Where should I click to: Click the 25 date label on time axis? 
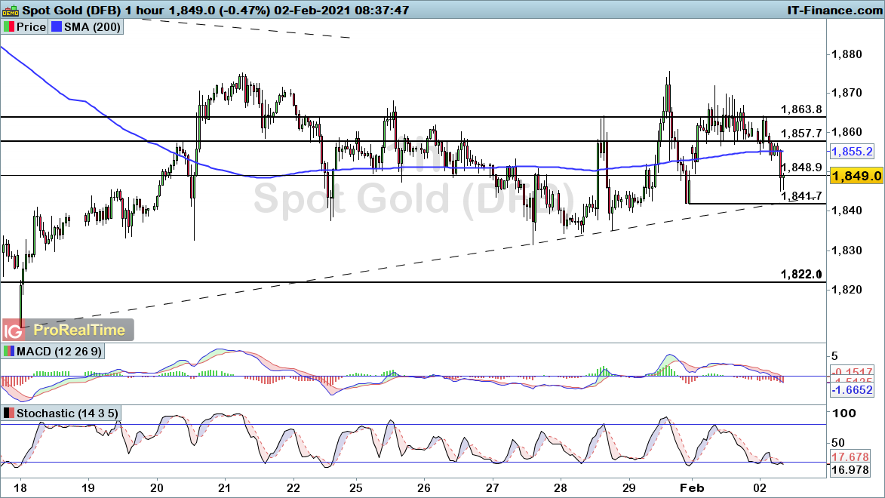(x=355, y=488)
